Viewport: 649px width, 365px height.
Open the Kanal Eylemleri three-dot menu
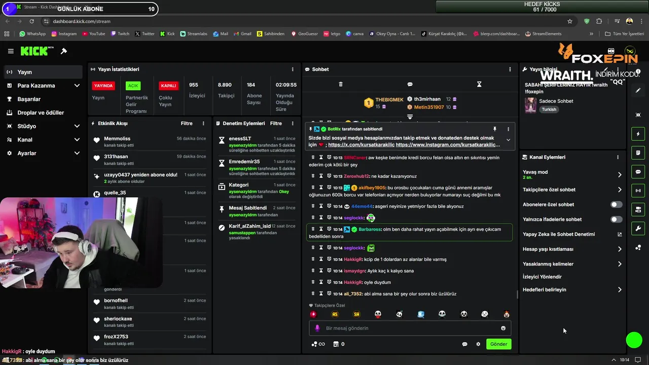pyautogui.click(x=618, y=157)
